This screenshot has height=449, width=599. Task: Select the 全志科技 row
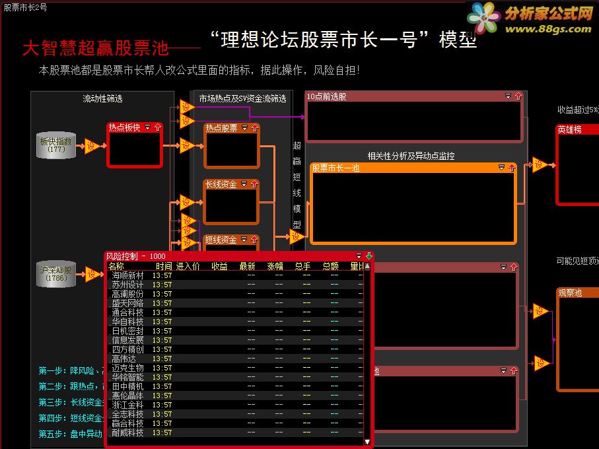point(236,414)
